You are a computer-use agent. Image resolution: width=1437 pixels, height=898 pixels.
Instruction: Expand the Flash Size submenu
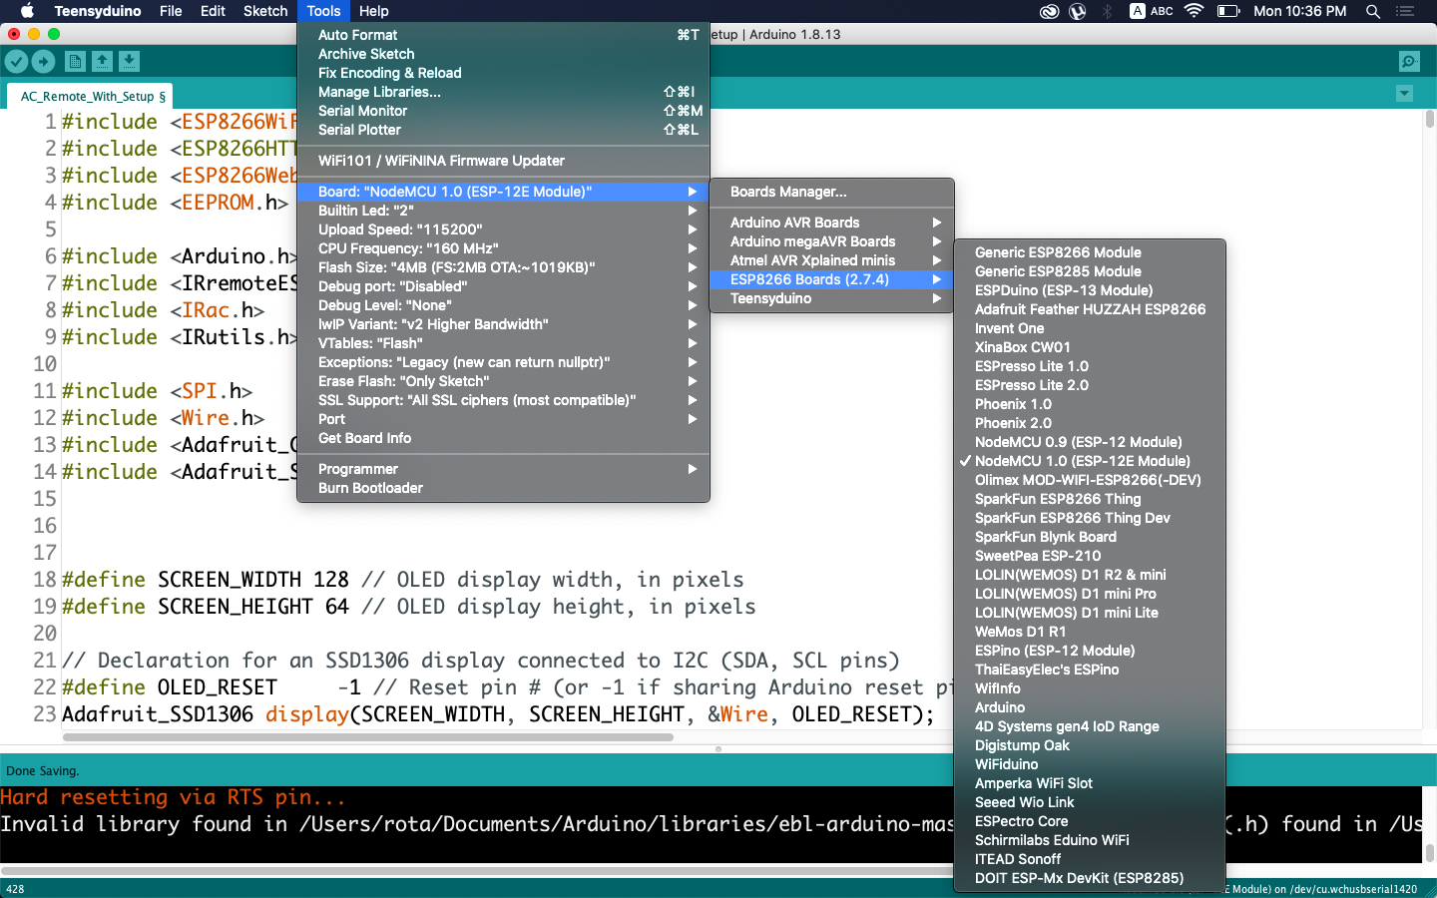(x=503, y=267)
